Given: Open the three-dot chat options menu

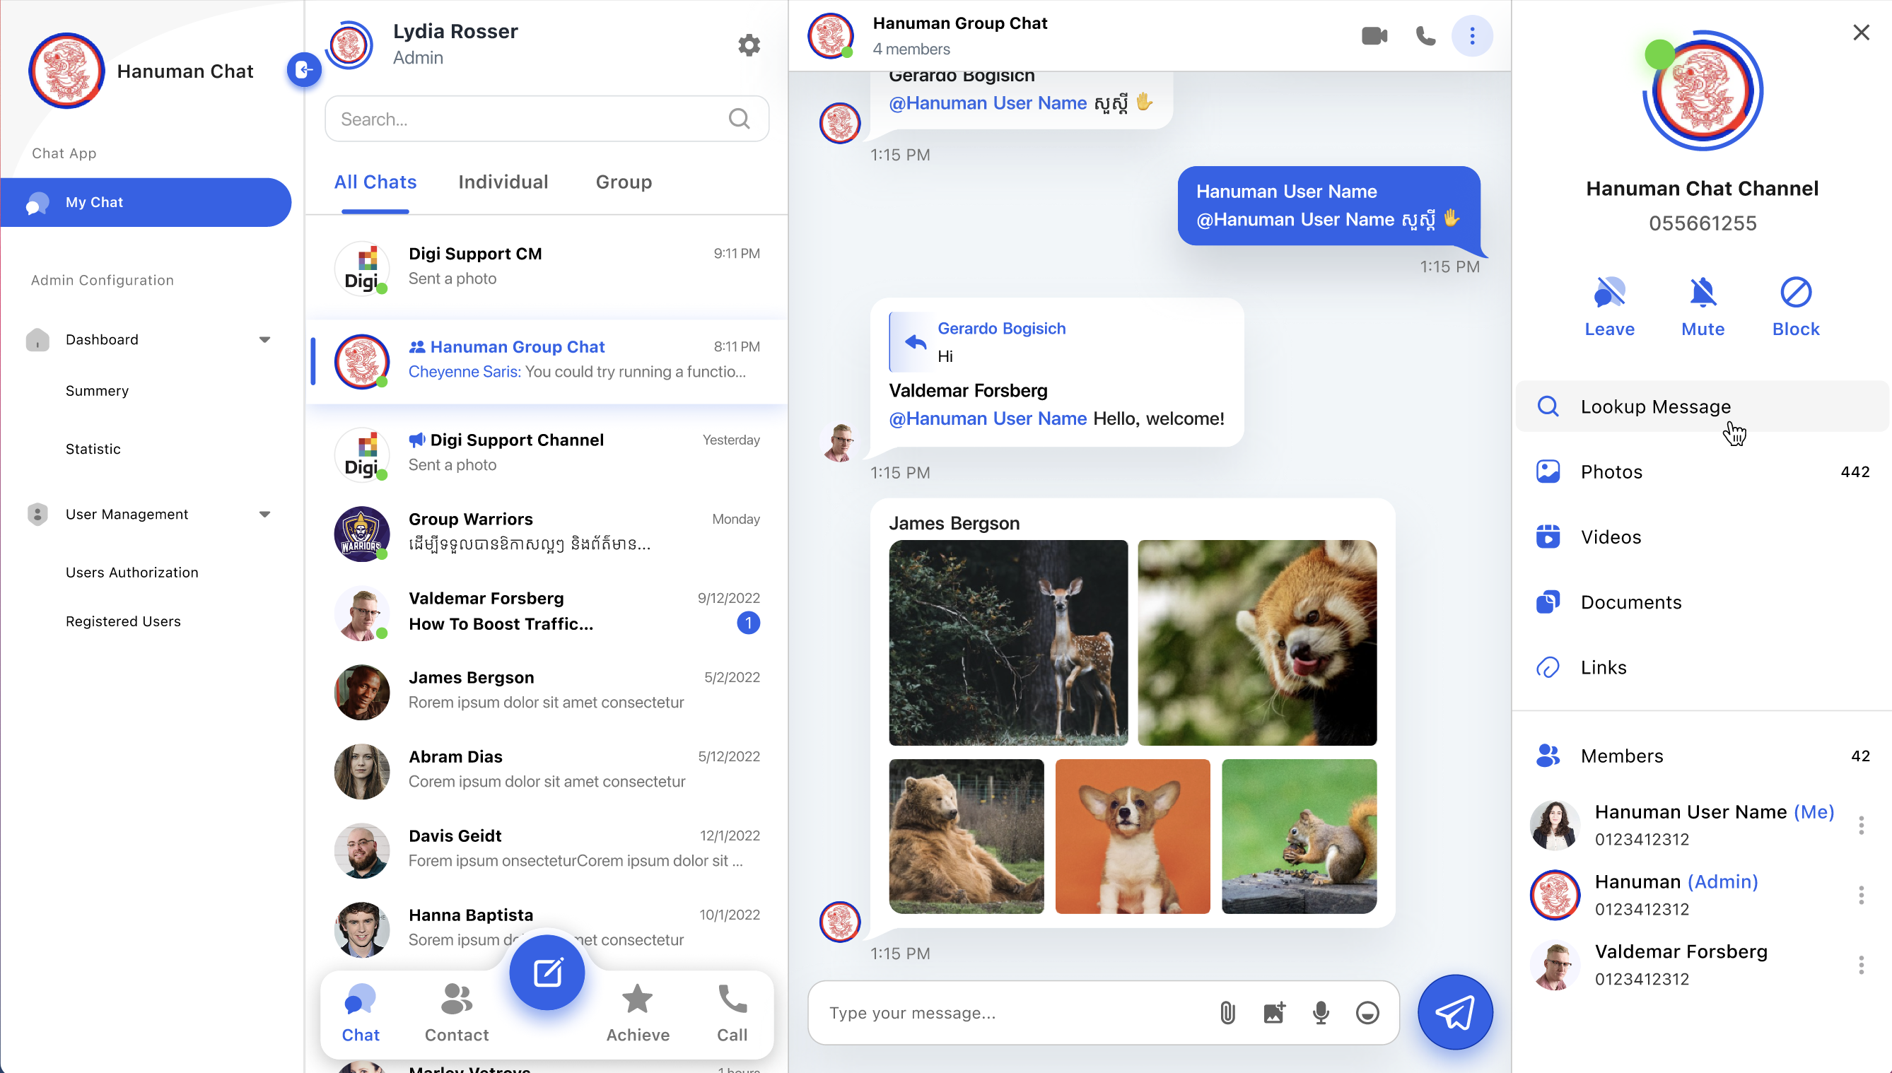Looking at the screenshot, I should pos(1472,35).
